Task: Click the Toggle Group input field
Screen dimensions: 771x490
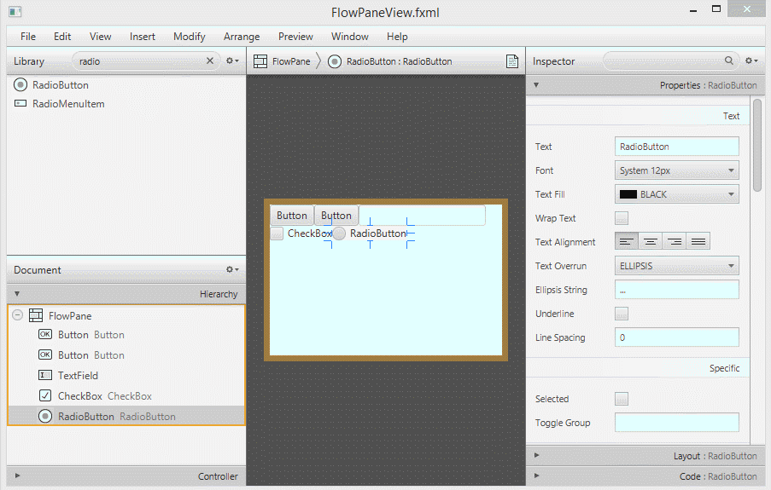Action: click(676, 423)
